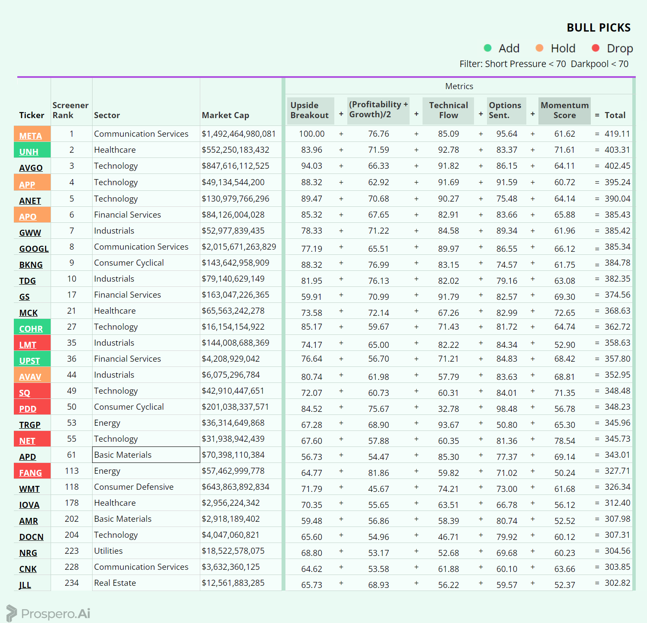Select the Technical Flow column header

click(448, 110)
